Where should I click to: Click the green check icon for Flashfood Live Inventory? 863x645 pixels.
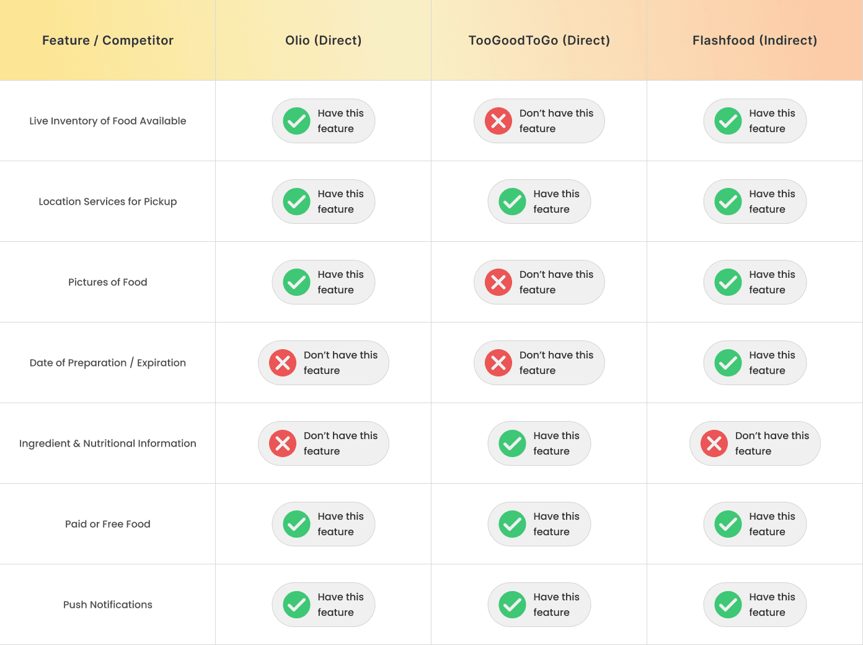(728, 121)
